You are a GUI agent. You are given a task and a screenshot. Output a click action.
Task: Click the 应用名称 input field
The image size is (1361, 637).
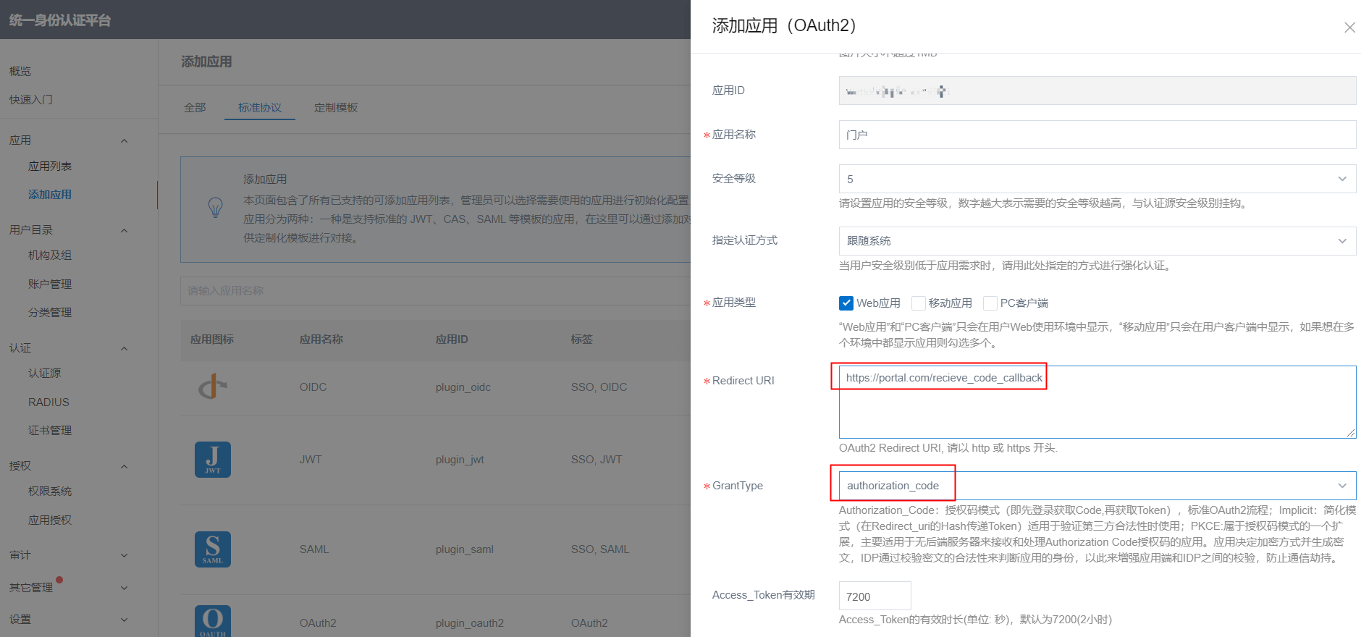(x=1097, y=135)
